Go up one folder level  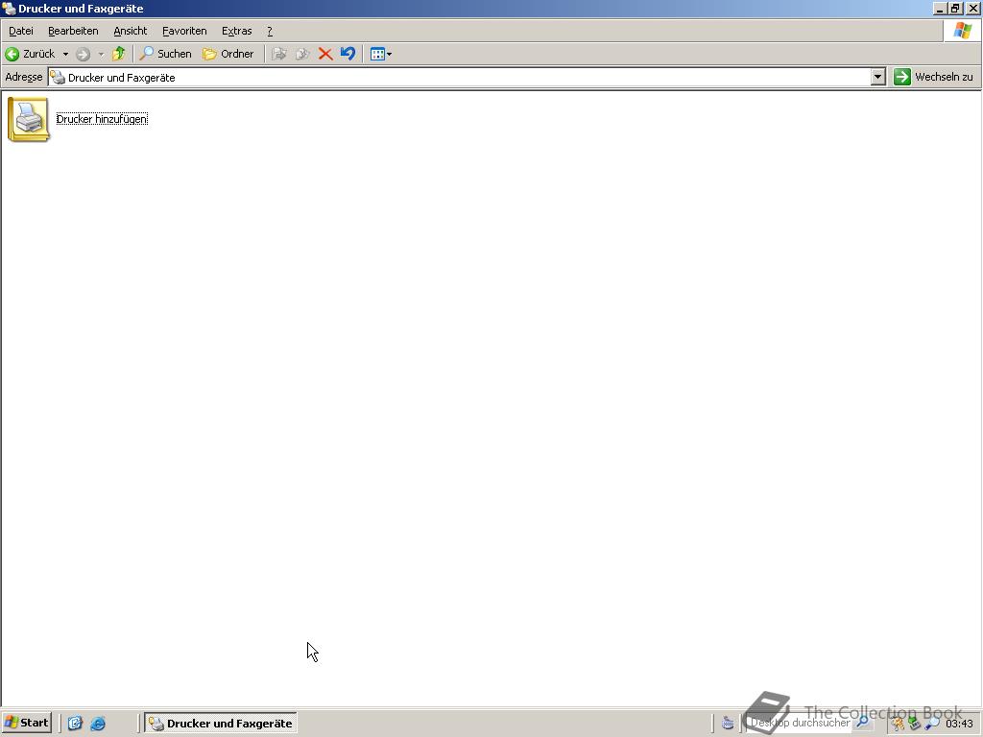click(118, 54)
